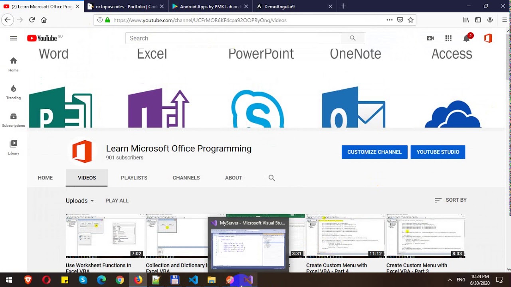This screenshot has width=511, height=287.
Task: Click the YouTube Studio button
Action: [438, 152]
